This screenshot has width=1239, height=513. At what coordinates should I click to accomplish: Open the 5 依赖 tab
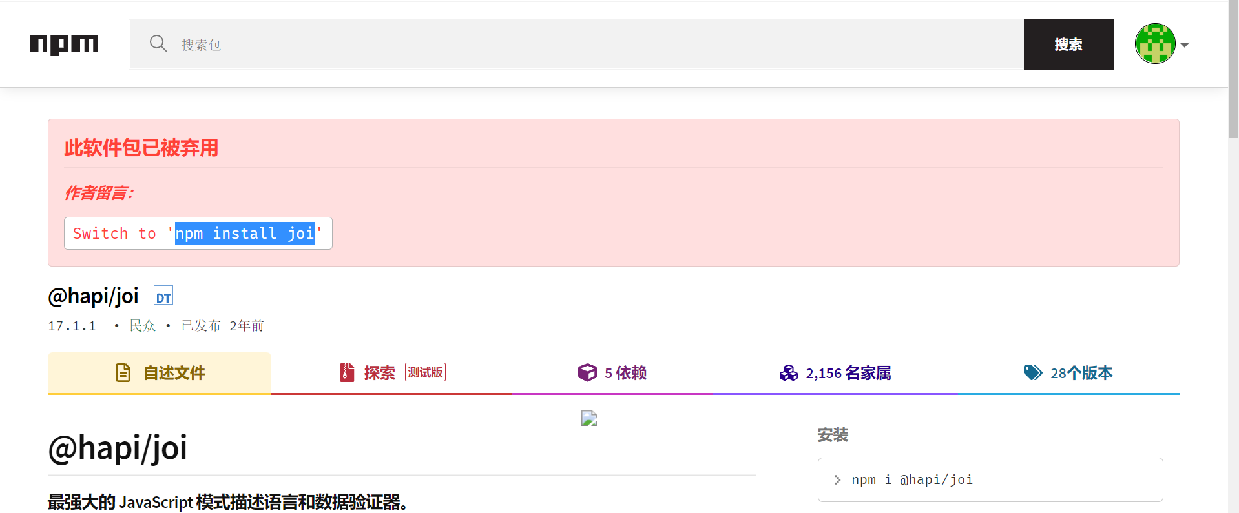(x=612, y=373)
